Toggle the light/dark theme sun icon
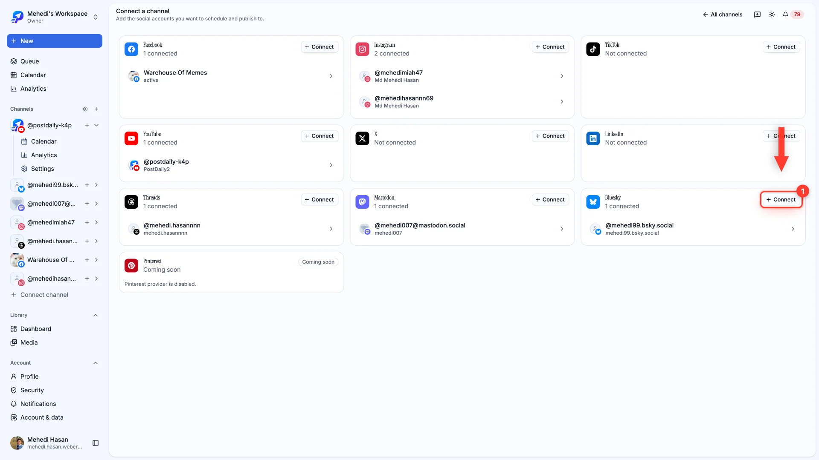 (772, 14)
